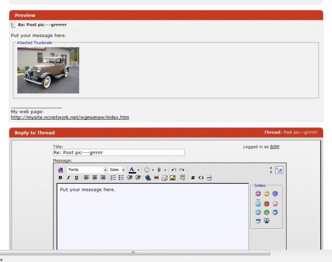This screenshot has width=332, height=262.
Task: Insert the green big grin smiley
Action: (x=266, y=212)
